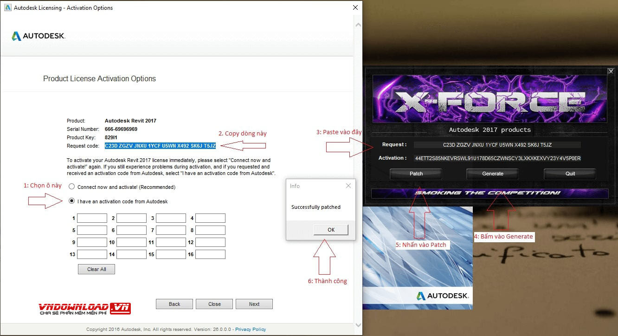Click activation code box 5
This screenshot has height=336, width=618.
coord(92,230)
